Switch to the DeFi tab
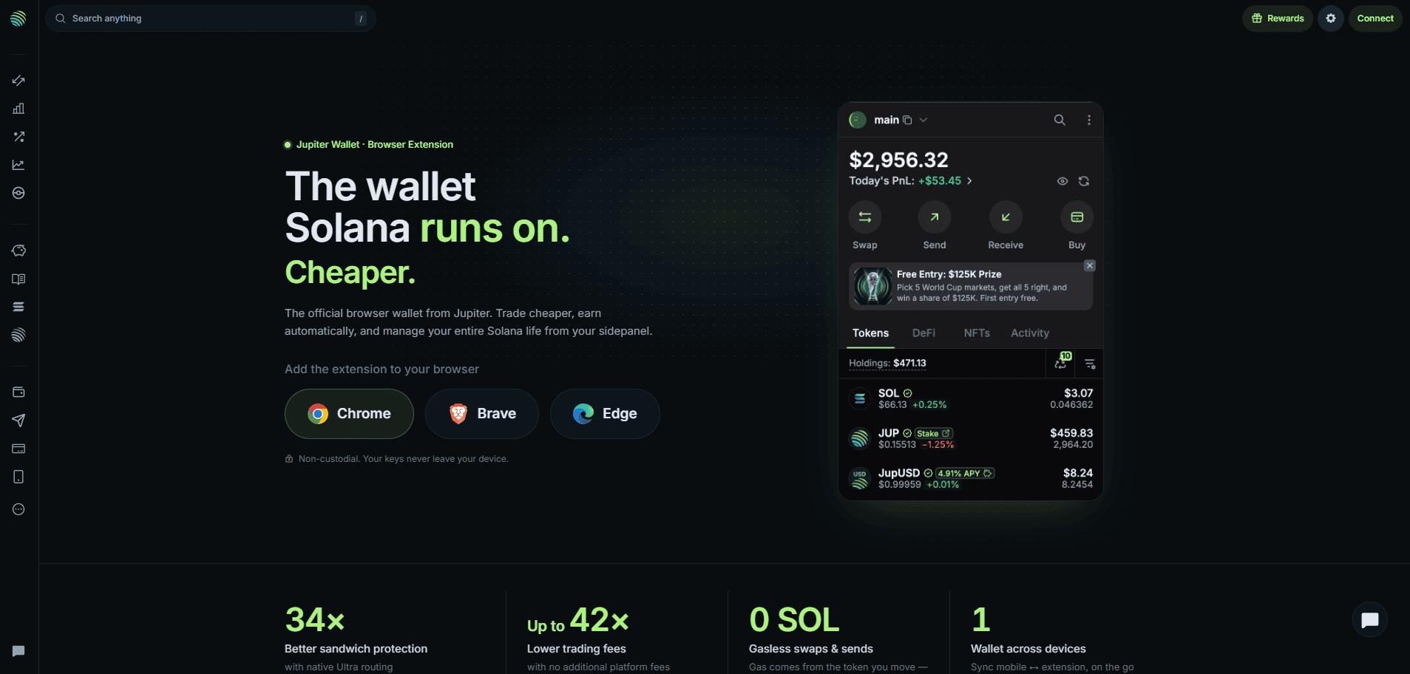Screen dimensions: 1410x674 923,333
